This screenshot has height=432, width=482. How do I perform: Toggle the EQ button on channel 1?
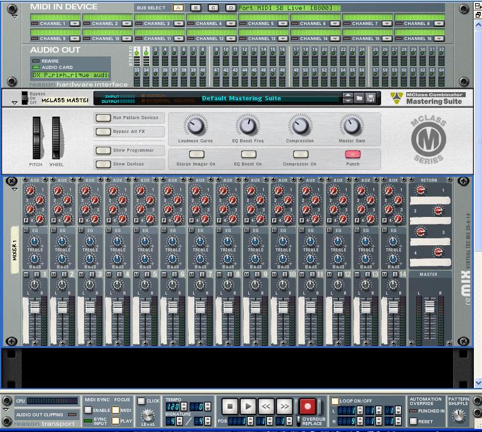[x=26, y=230]
